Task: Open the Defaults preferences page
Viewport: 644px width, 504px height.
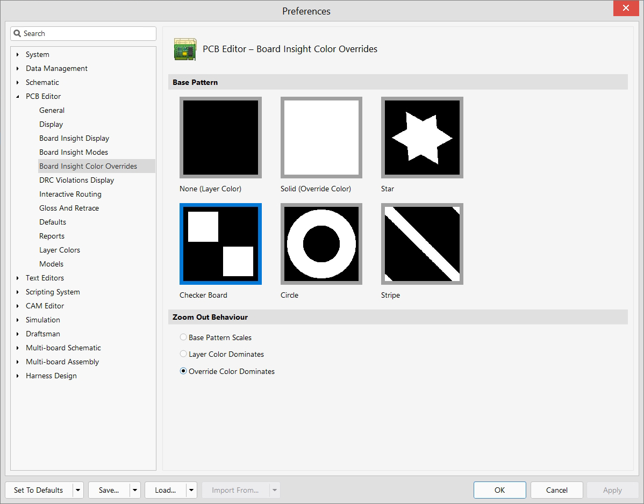Action: 53,222
